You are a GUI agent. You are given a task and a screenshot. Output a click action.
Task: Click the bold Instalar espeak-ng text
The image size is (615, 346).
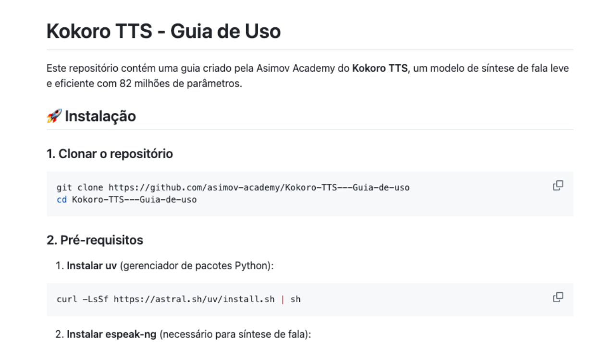(x=111, y=334)
